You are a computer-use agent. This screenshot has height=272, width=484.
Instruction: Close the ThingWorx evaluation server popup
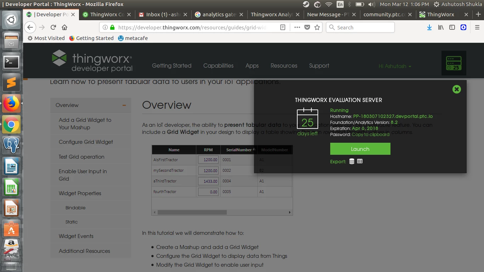coord(457,89)
